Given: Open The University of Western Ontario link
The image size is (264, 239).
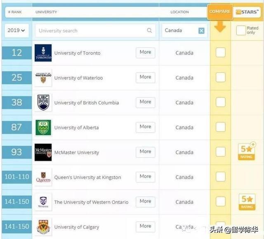Looking at the screenshot, I should [91, 202].
